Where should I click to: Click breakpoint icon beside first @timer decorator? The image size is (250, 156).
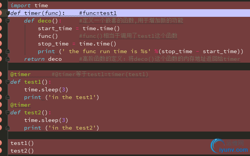tap(1, 74)
